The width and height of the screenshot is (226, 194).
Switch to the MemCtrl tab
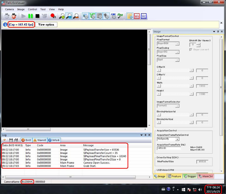tap(206, 176)
